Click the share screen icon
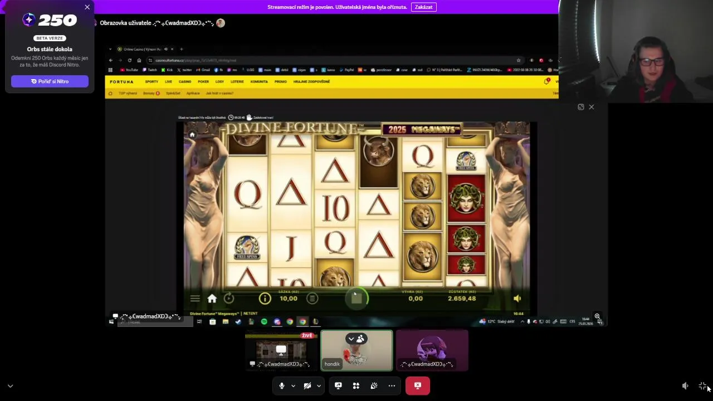 (338, 385)
